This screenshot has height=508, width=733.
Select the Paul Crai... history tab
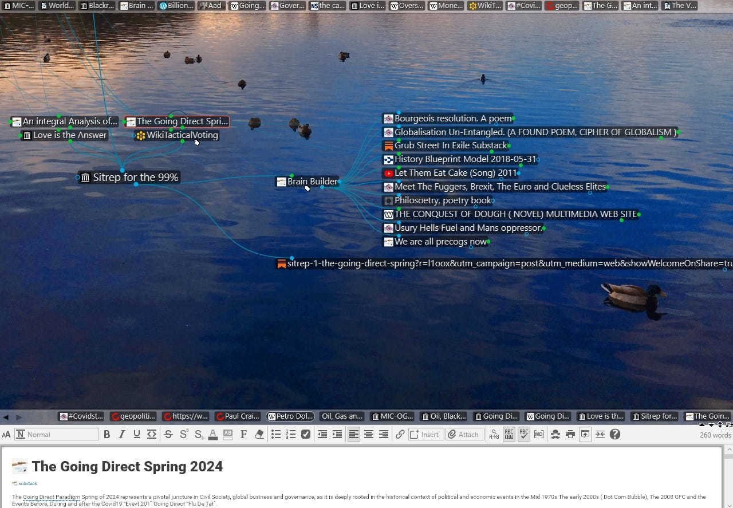coord(239,416)
